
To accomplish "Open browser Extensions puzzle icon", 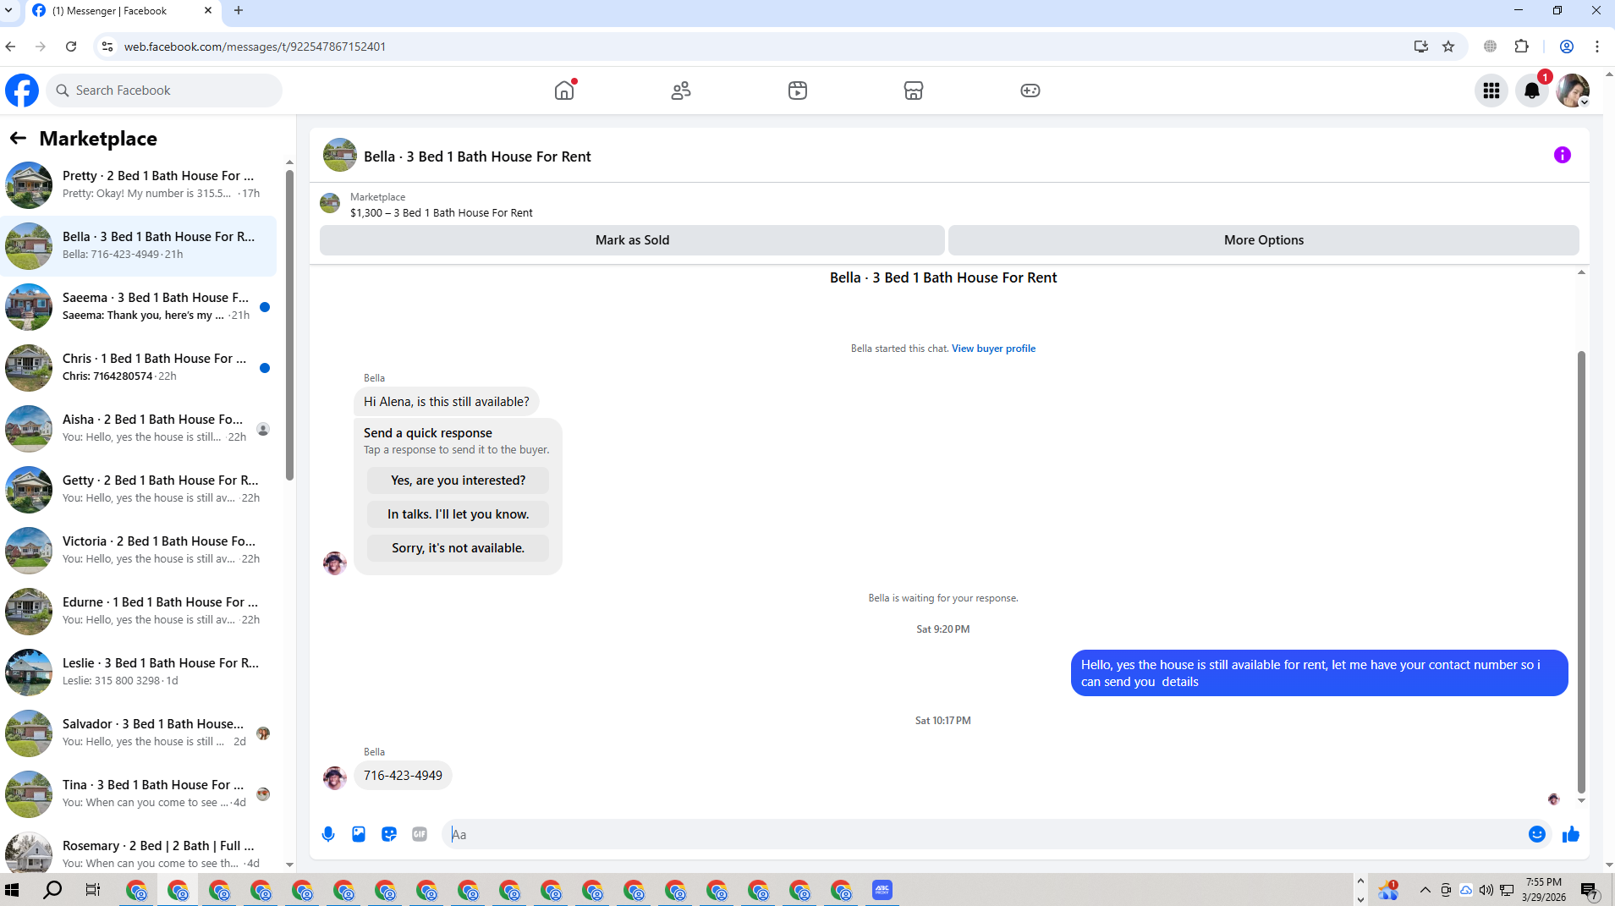I will coord(1522,47).
